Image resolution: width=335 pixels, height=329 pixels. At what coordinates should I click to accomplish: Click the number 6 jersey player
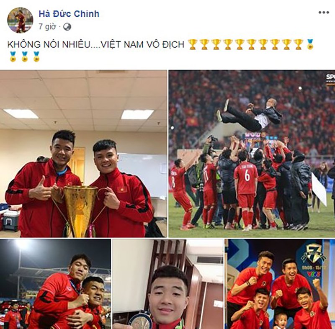coord(246,188)
